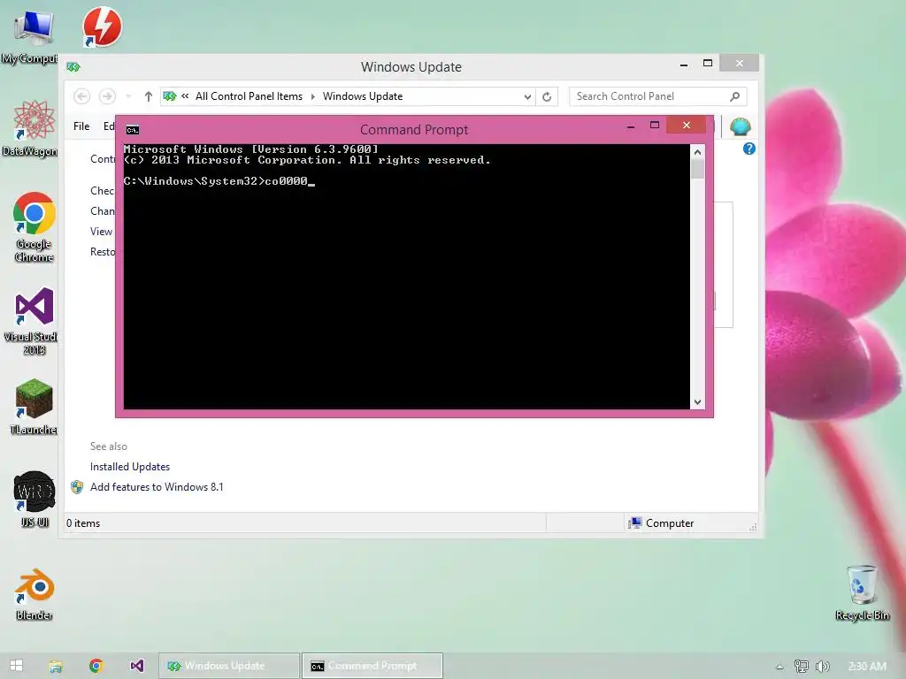Open the File menu
Image resolution: width=906 pixels, height=679 pixels.
click(x=81, y=126)
